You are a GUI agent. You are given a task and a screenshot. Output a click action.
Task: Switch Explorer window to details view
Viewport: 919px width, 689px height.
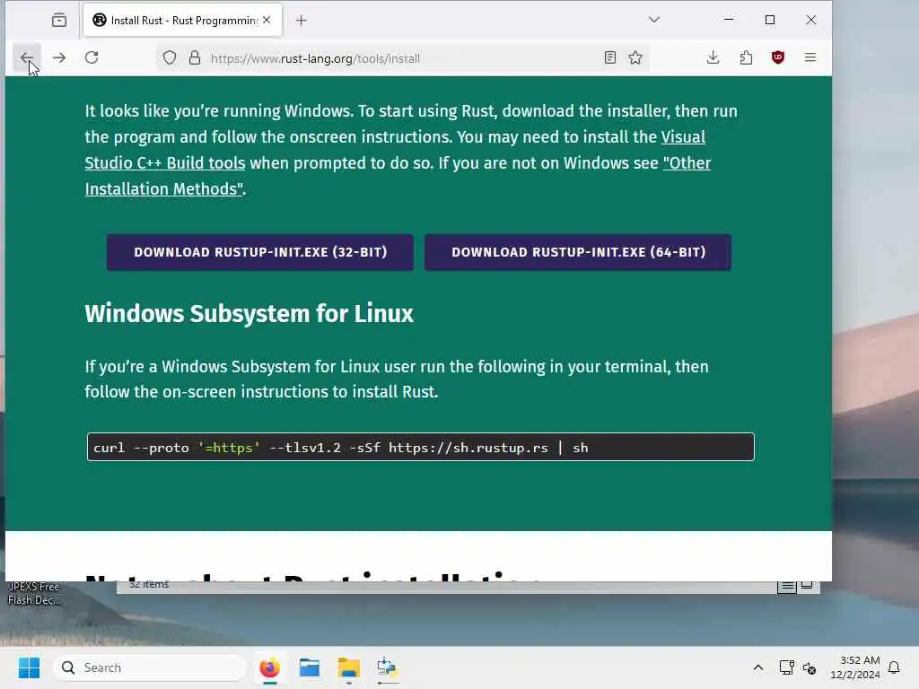(x=787, y=585)
